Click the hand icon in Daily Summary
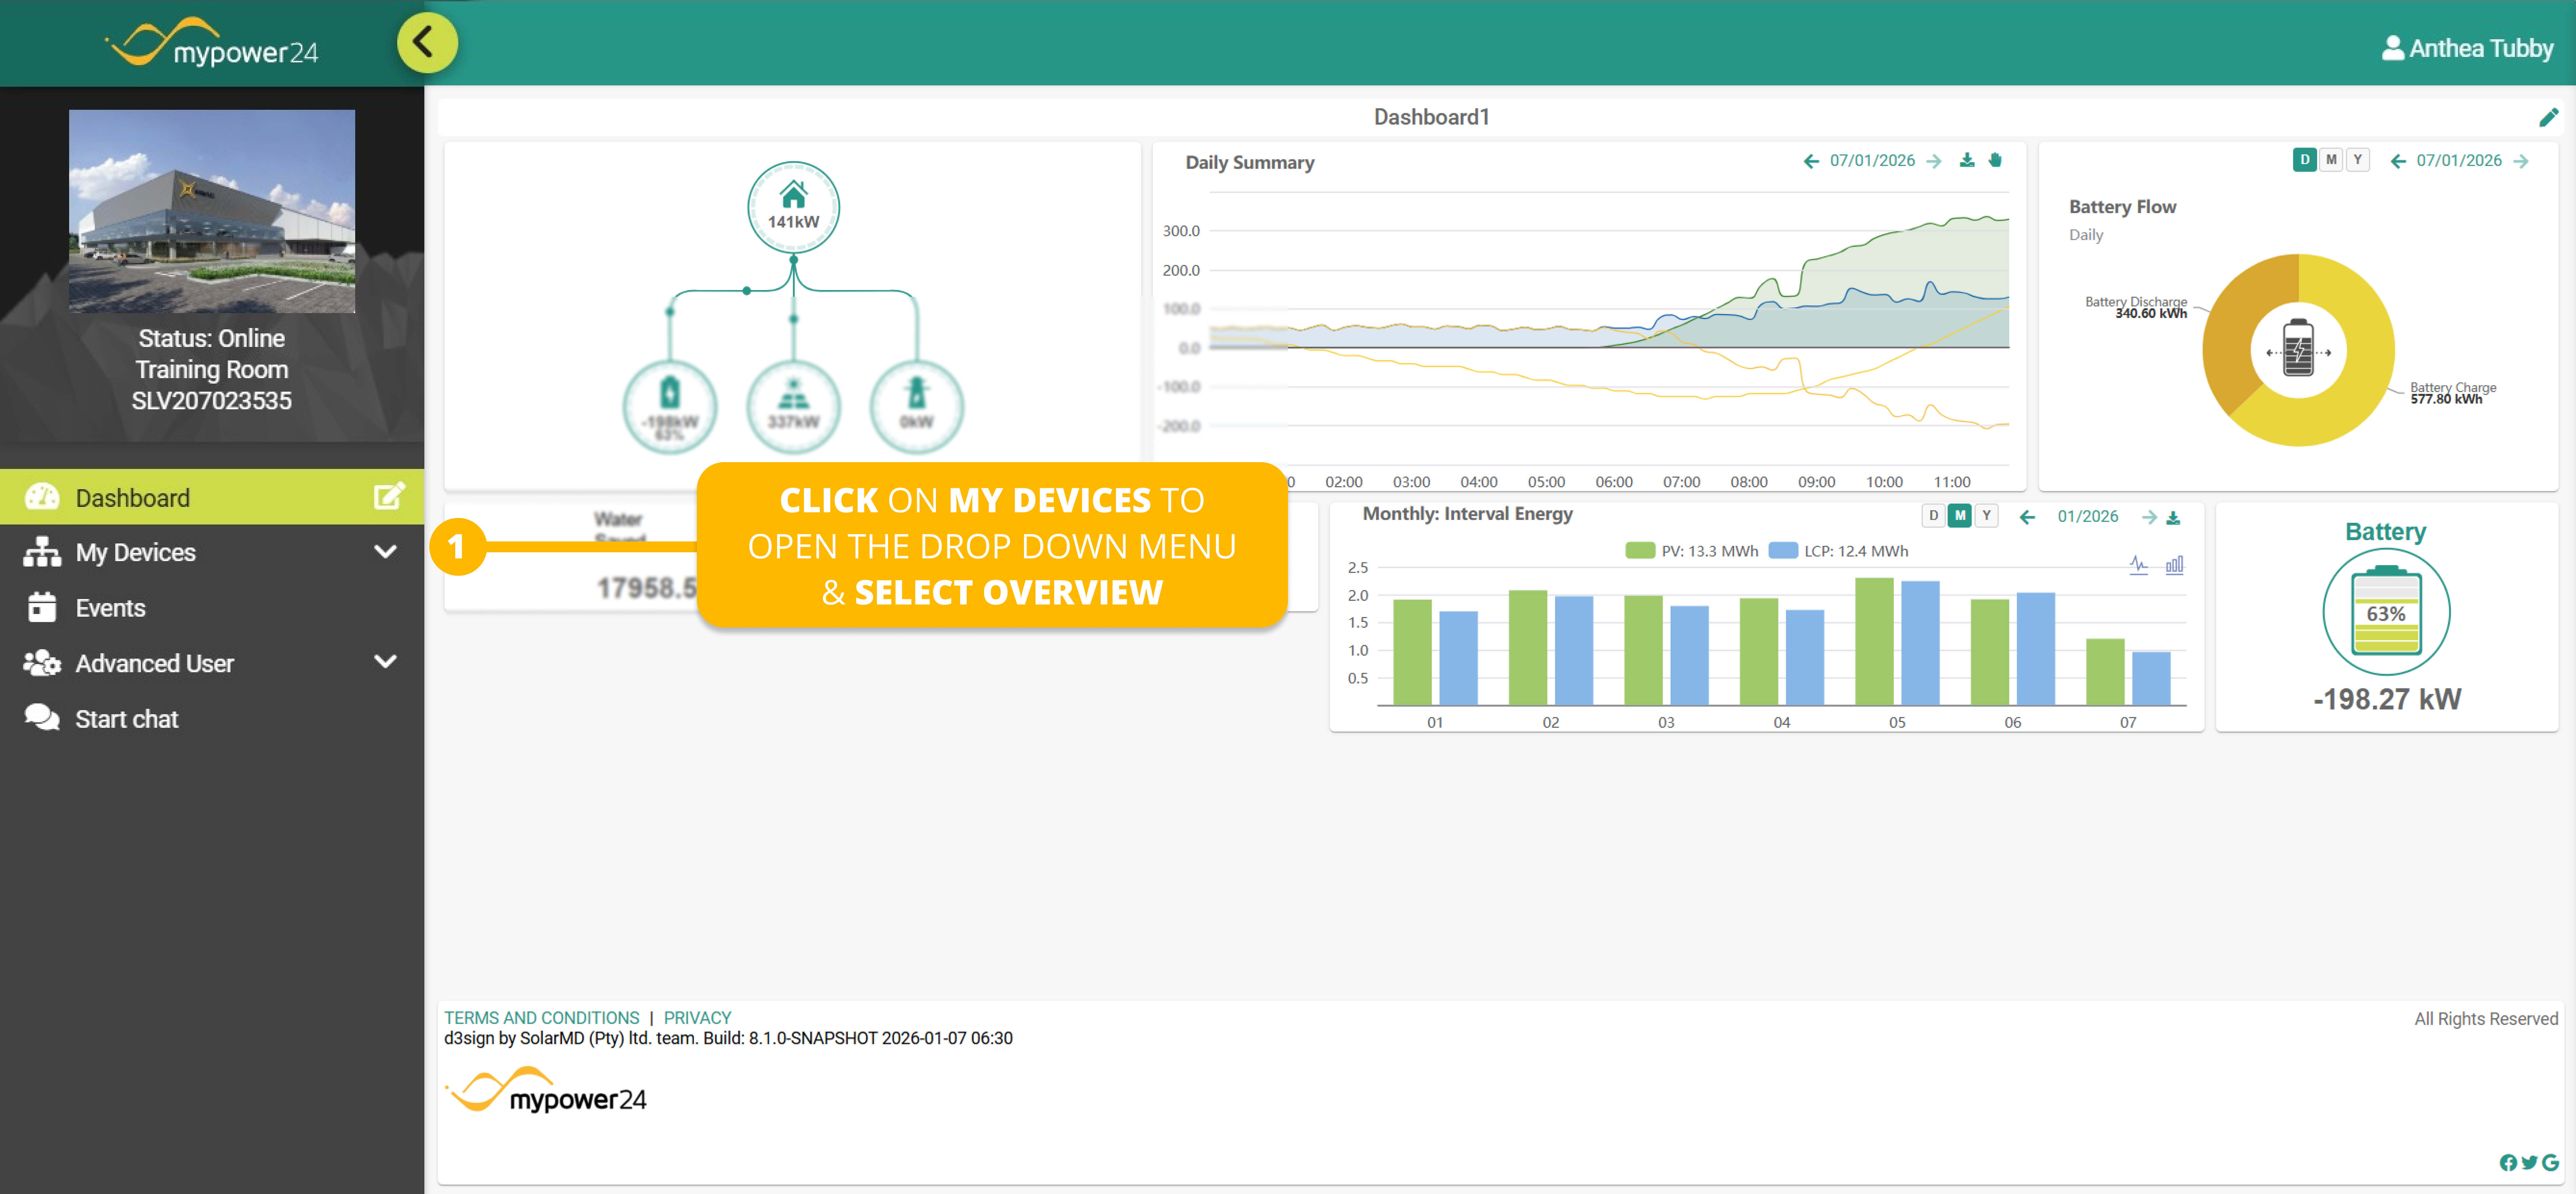Viewport: 2576px width, 1194px height. point(1995,160)
